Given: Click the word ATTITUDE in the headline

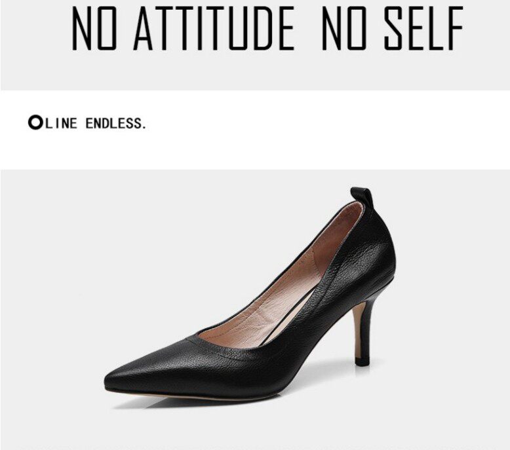Looking at the screenshot, I should pyautogui.click(x=213, y=29).
